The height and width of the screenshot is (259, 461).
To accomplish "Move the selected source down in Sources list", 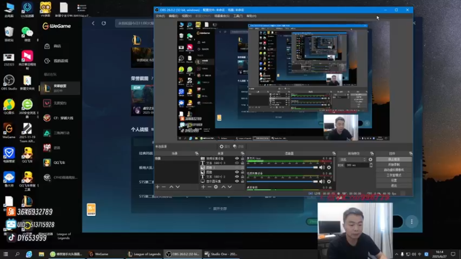I will 229,186.
